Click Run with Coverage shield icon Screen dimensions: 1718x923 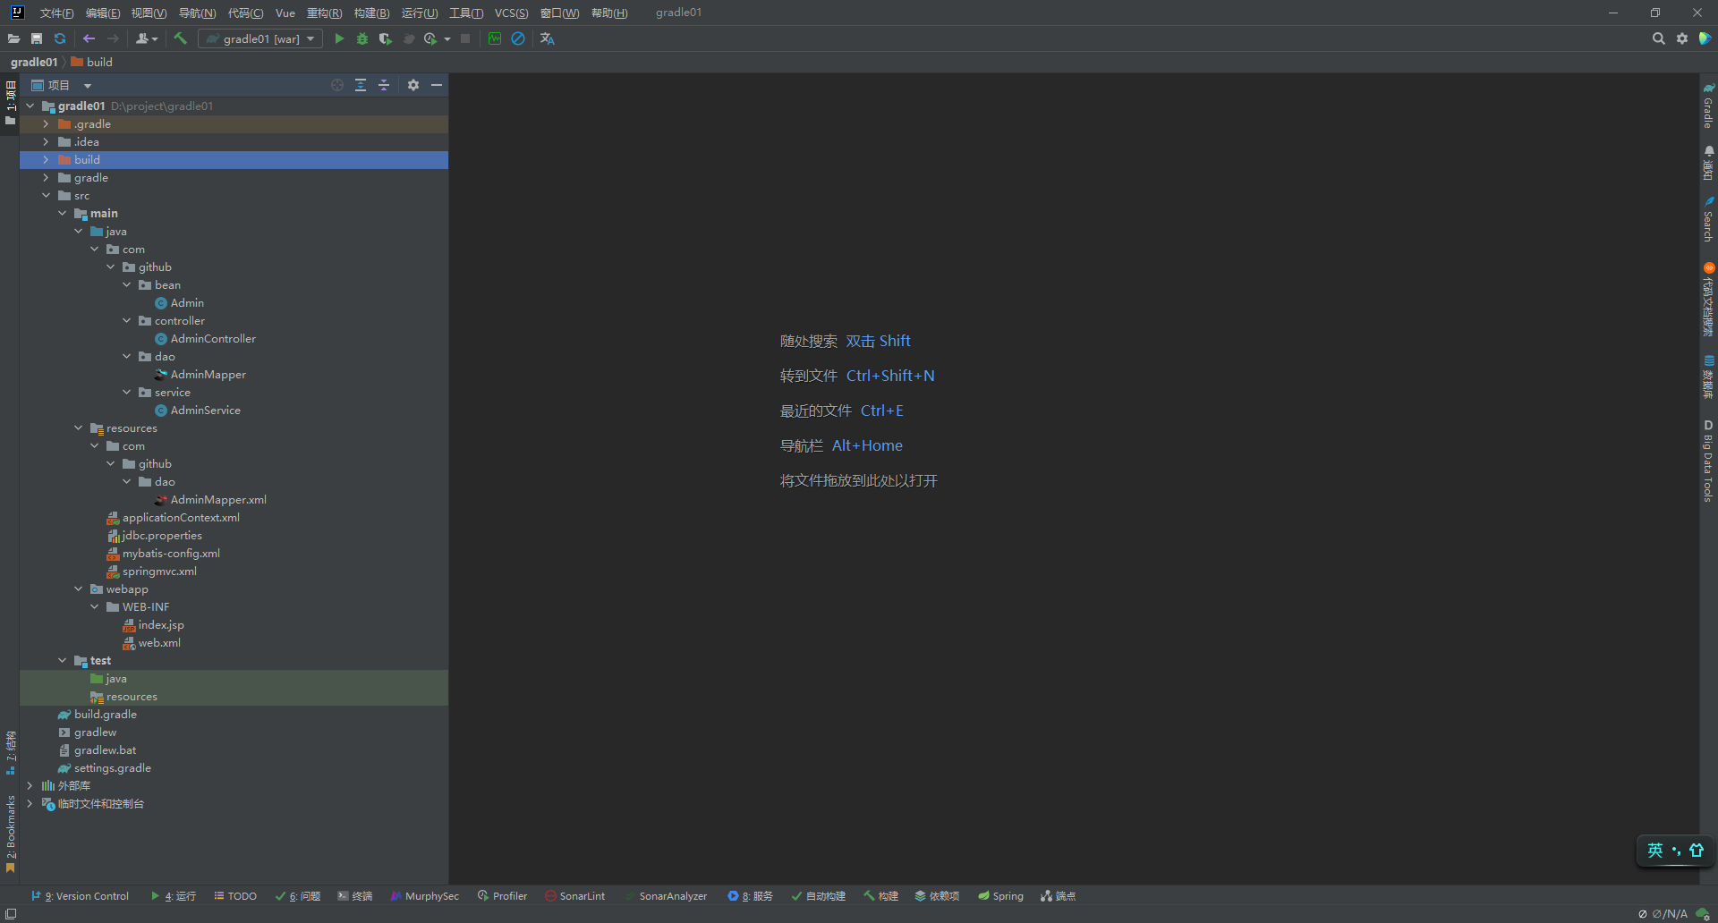386,38
